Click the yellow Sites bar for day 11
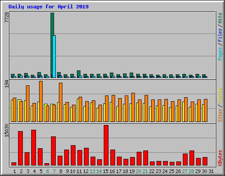225x176 pixels. [x=78, y=110]
